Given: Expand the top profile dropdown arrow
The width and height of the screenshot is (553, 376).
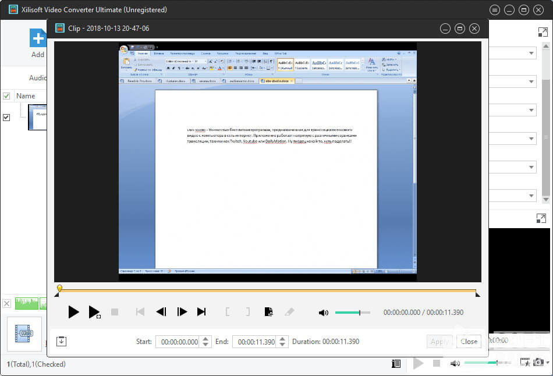Looking at the screenshot, I should point(531,54).
